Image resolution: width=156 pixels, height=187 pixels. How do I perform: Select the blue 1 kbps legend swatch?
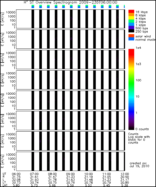pyautogui.click(x=131, y=24)
